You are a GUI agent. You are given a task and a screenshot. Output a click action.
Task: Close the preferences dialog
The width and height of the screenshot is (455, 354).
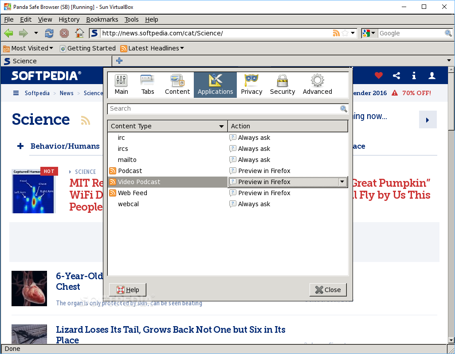(x=328, y=290)
